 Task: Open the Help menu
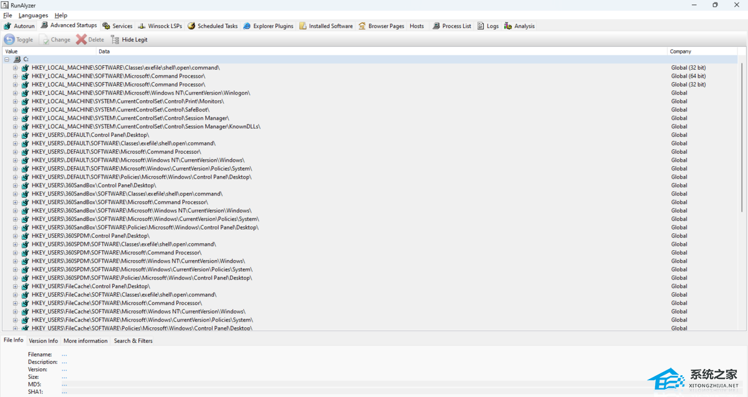point(61,15)
